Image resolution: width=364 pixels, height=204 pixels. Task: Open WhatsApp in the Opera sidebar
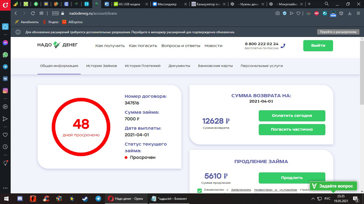(x=5, y=55)
